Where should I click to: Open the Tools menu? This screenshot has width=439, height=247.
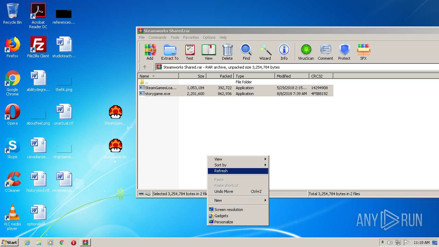175,37
